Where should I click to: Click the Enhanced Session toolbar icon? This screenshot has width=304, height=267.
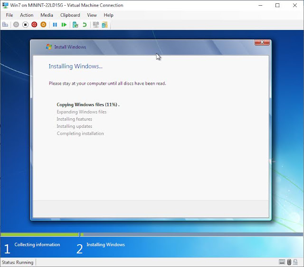tap(96, 25)
